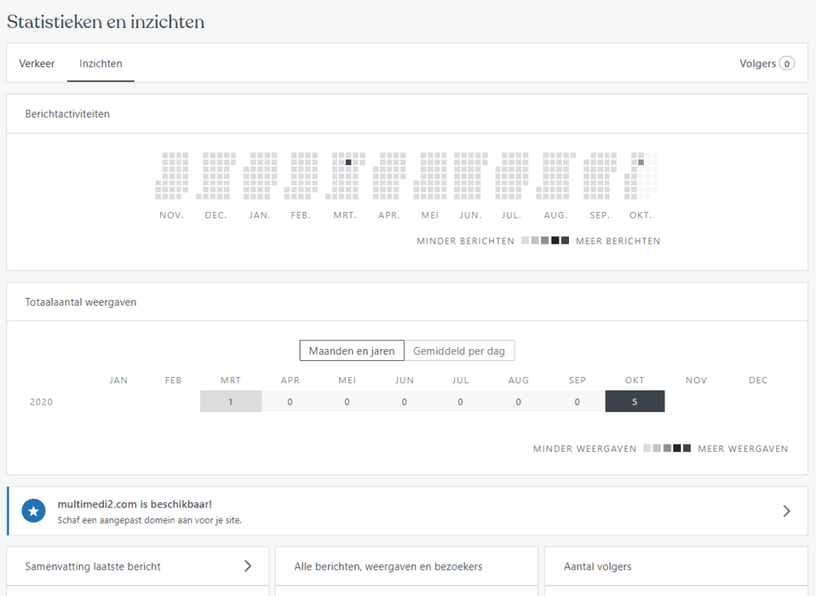The width and height of the screenshot is (816, 596).
Task: Open the multimedi2.com is beschikbaar banner
Action: 407,512
